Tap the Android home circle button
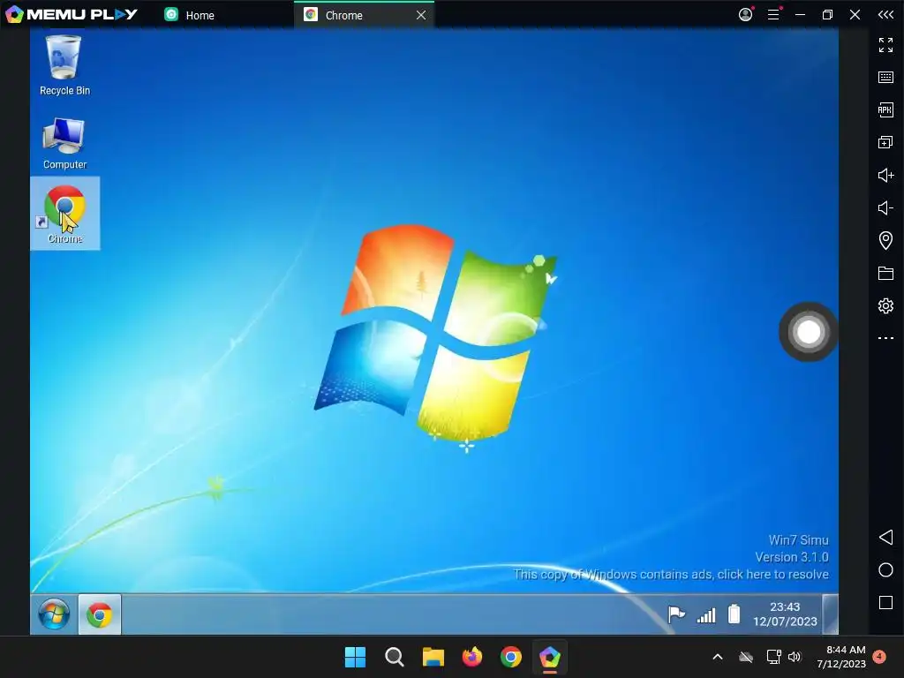 coord(885,570)
